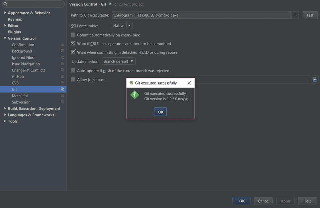Click the search magnifier icon in settings
This screenshot has width=320, height=208.
pos(5,4)
